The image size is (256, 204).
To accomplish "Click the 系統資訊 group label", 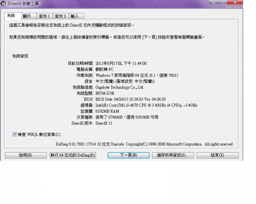I will tap(20, 56).
